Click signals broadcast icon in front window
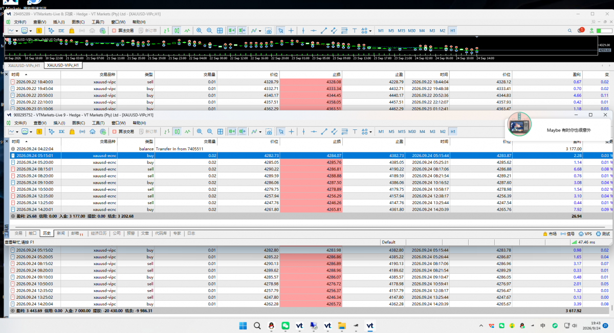 (x=82, y=131)
